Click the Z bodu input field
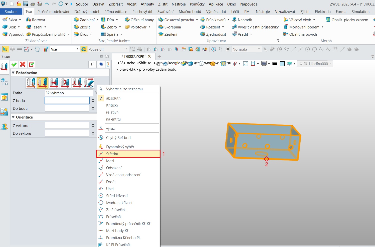375x247 pixels. coord(67,100)
